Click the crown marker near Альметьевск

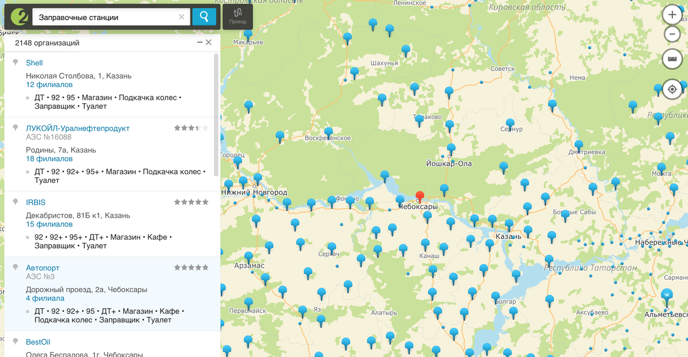pyautogui.click(x=667, y=296)
